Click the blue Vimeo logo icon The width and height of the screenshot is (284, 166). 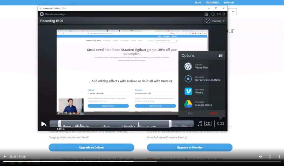coord(188,91)
